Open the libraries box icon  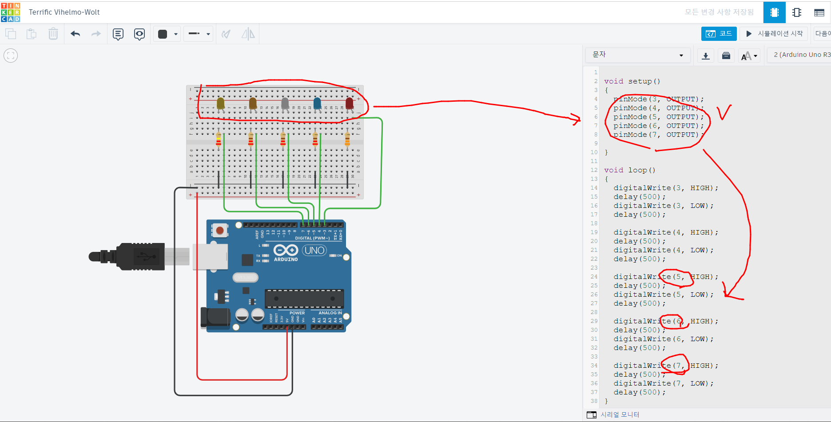[x=726, y=56]
